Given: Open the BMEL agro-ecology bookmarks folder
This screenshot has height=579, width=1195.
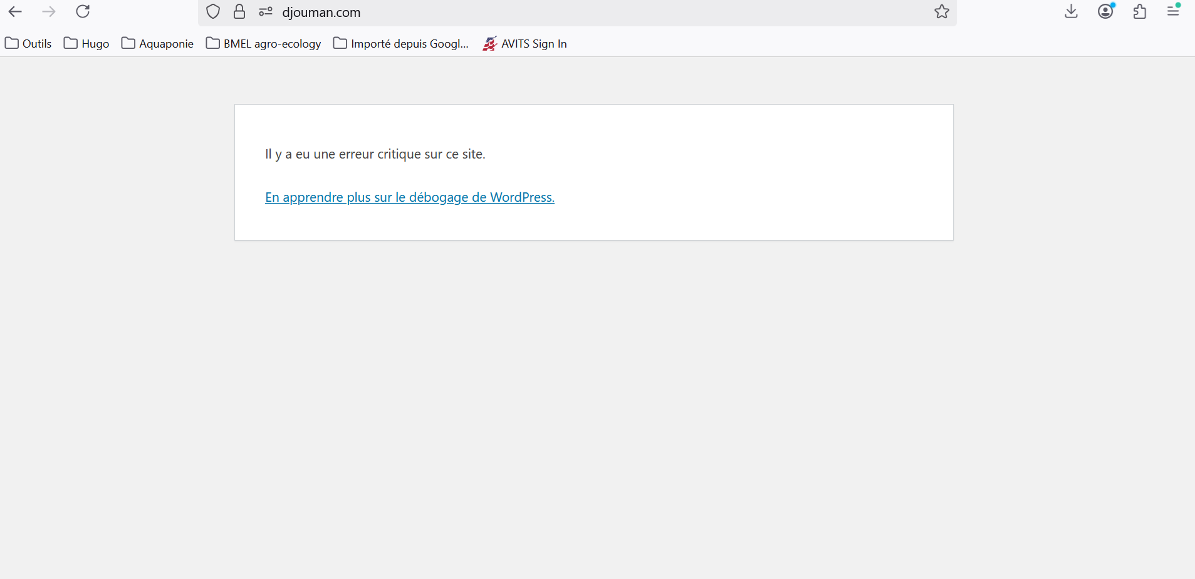Looking at the screenshot, I should (264, 43).
